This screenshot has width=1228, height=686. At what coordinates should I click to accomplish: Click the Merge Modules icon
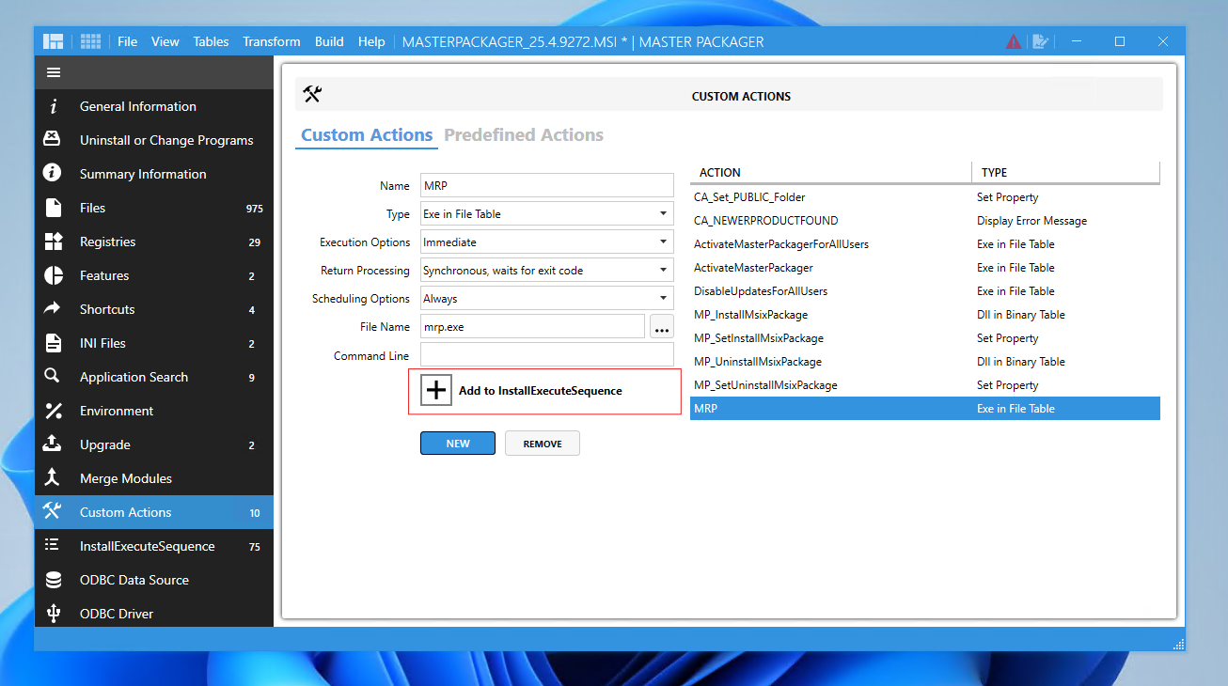click(53, 478)
